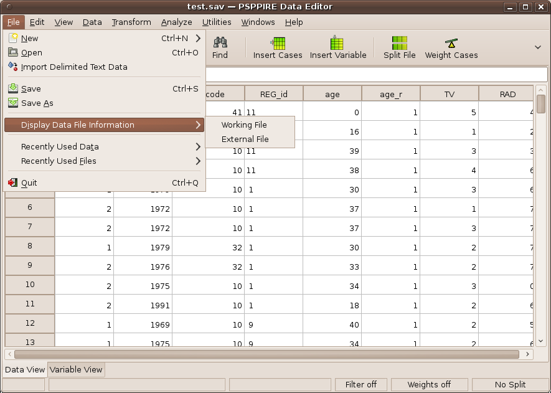Open the Windows menu
The height and width of the screenshot is (393, 551).
(258, 22)
